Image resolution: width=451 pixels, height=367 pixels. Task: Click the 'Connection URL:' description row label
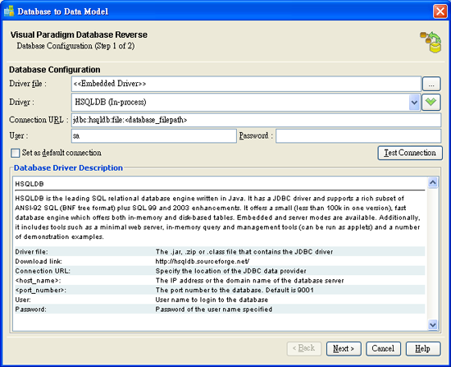(x=43, y=271)
